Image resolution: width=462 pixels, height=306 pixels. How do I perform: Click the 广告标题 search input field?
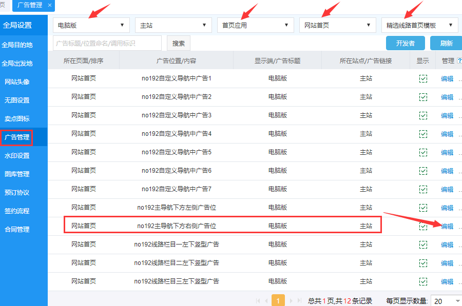[x=107, y=44]
